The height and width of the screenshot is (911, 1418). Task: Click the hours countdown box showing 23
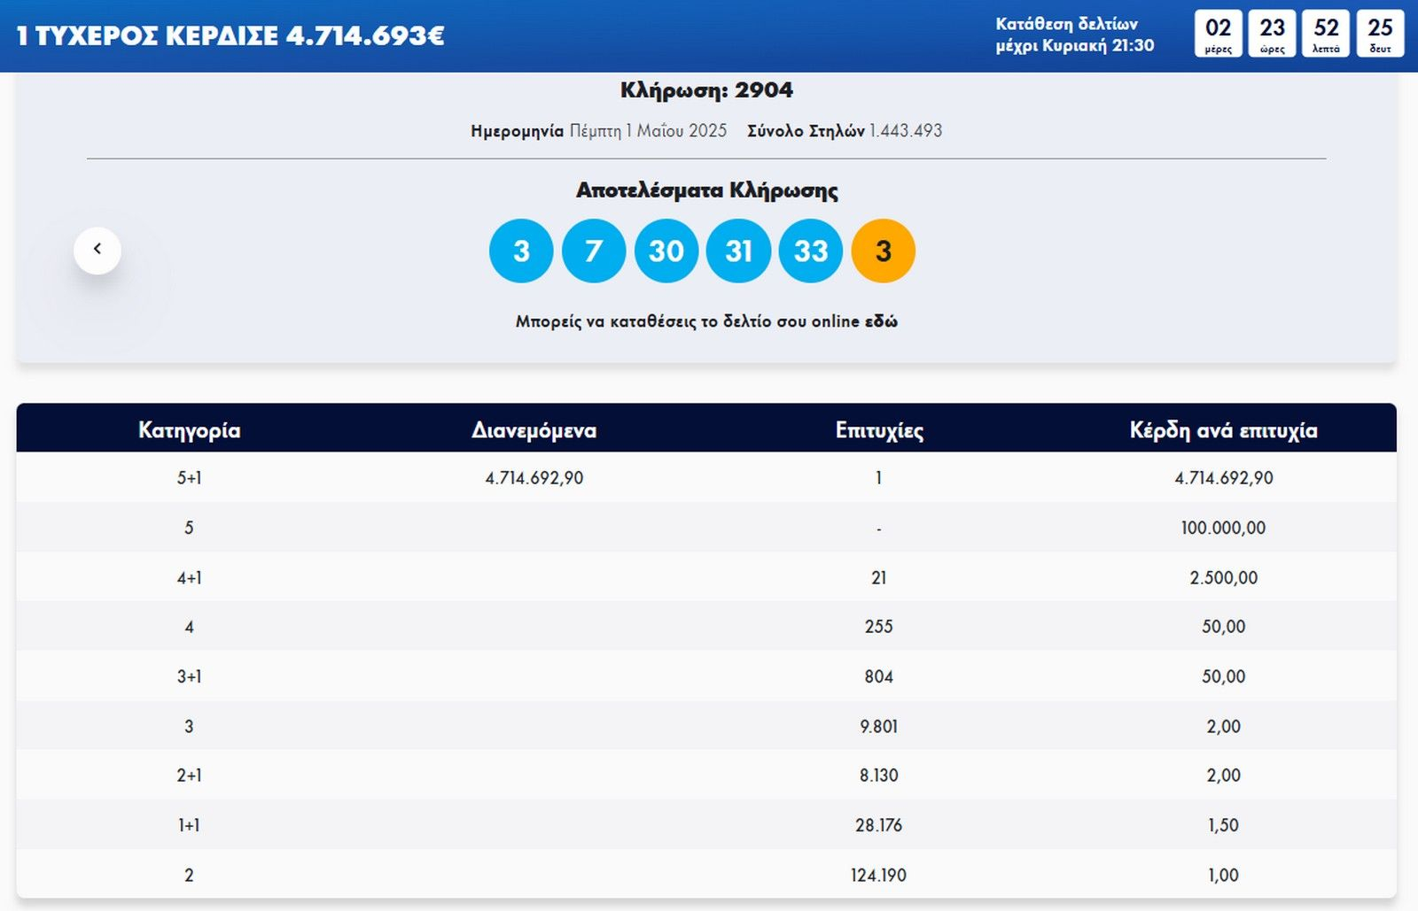pyautogui.click(x=1272, y=34)
